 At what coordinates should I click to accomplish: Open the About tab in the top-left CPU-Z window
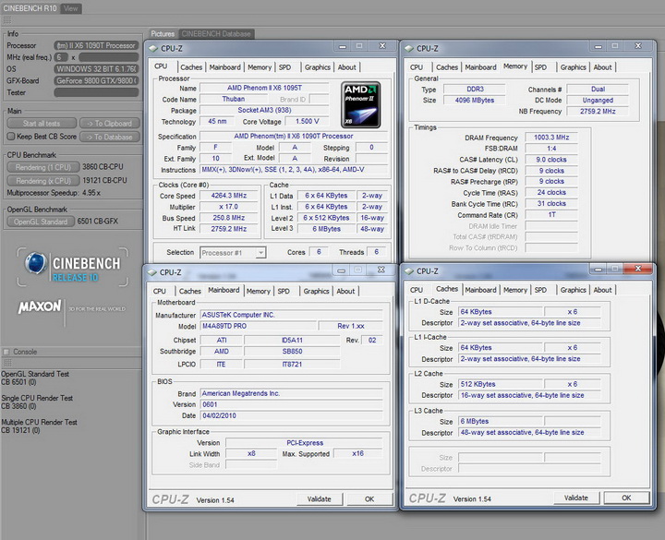point(347,67)
